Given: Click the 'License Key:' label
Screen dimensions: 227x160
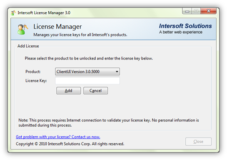Looking at the screenshot, I should pos(36,80).
